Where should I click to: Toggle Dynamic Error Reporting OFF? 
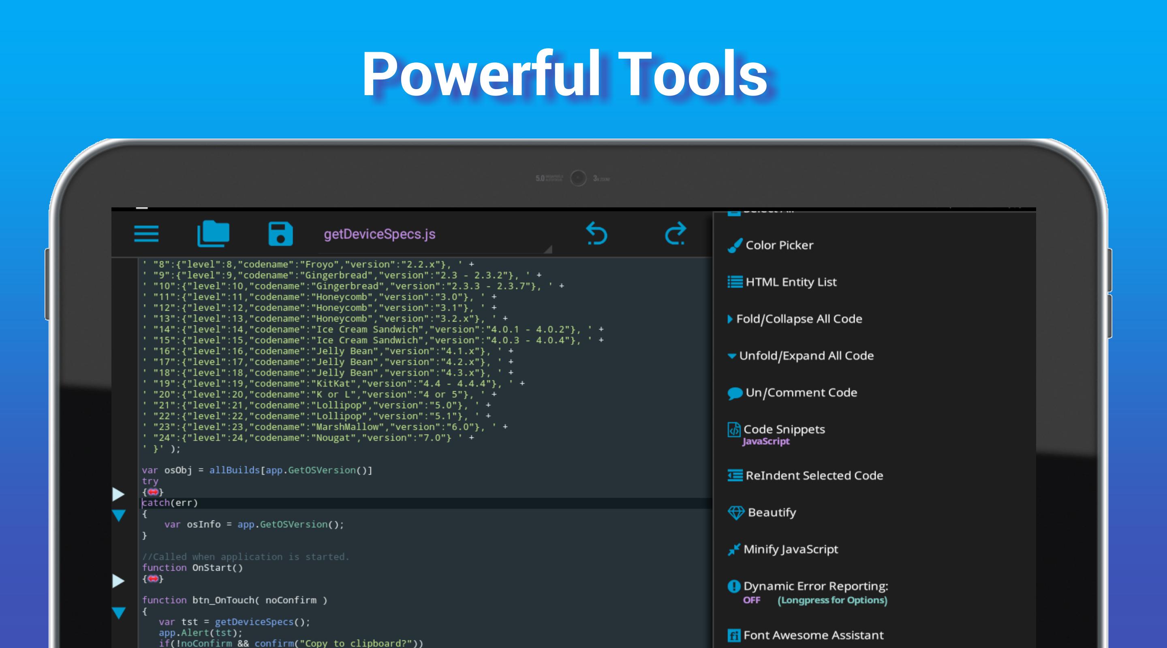point(751,600)
